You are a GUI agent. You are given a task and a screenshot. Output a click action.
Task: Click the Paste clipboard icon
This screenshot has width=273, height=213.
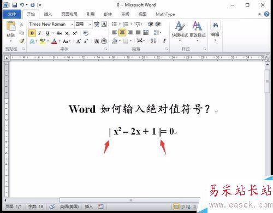(11, 26)
